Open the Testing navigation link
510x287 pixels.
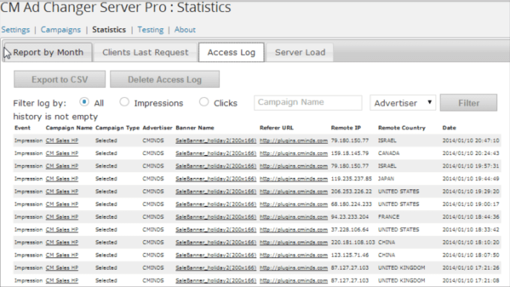click(150, 30)
